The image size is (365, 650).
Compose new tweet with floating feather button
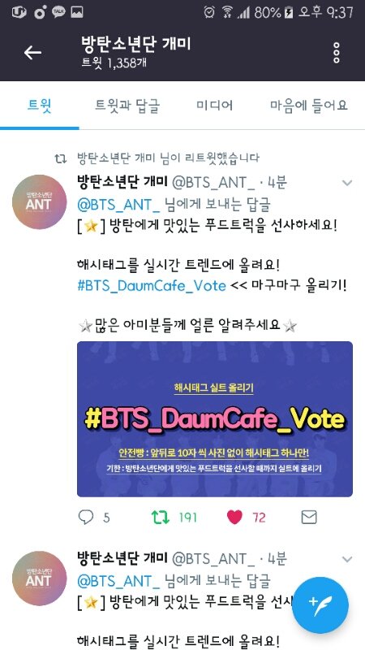click(x=320, y=605)
